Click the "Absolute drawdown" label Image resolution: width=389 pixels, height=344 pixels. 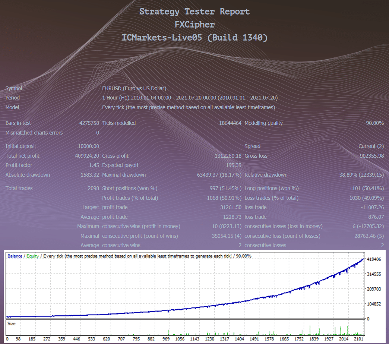(28, 175)
